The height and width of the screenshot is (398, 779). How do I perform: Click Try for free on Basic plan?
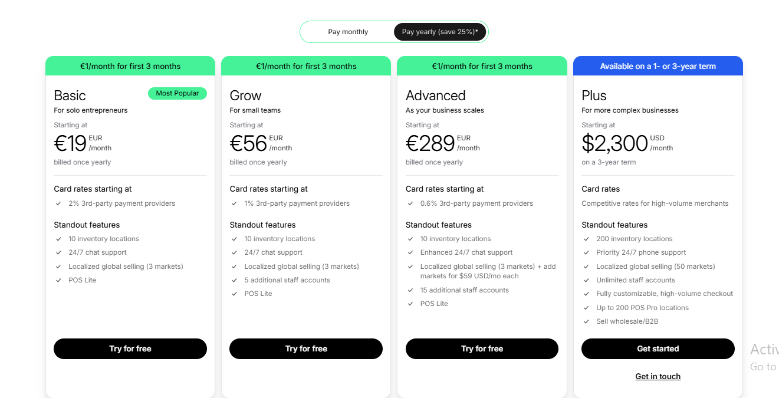[x=130, y=348]
